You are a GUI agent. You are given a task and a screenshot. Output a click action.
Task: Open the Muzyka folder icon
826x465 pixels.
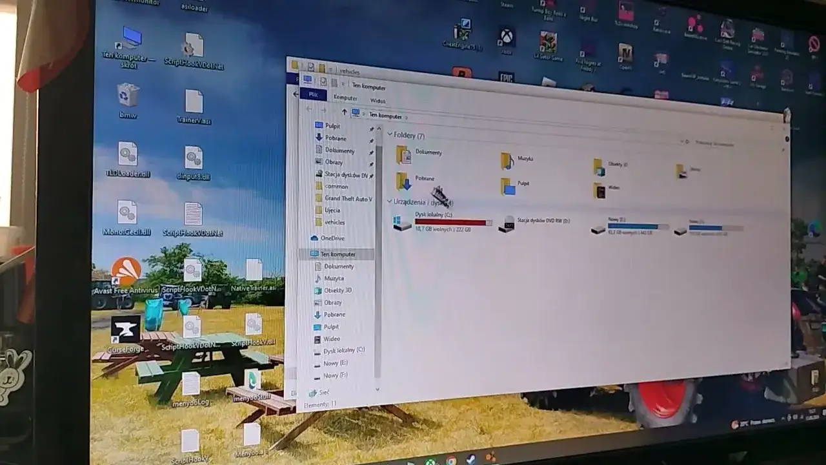pos(508,160)
